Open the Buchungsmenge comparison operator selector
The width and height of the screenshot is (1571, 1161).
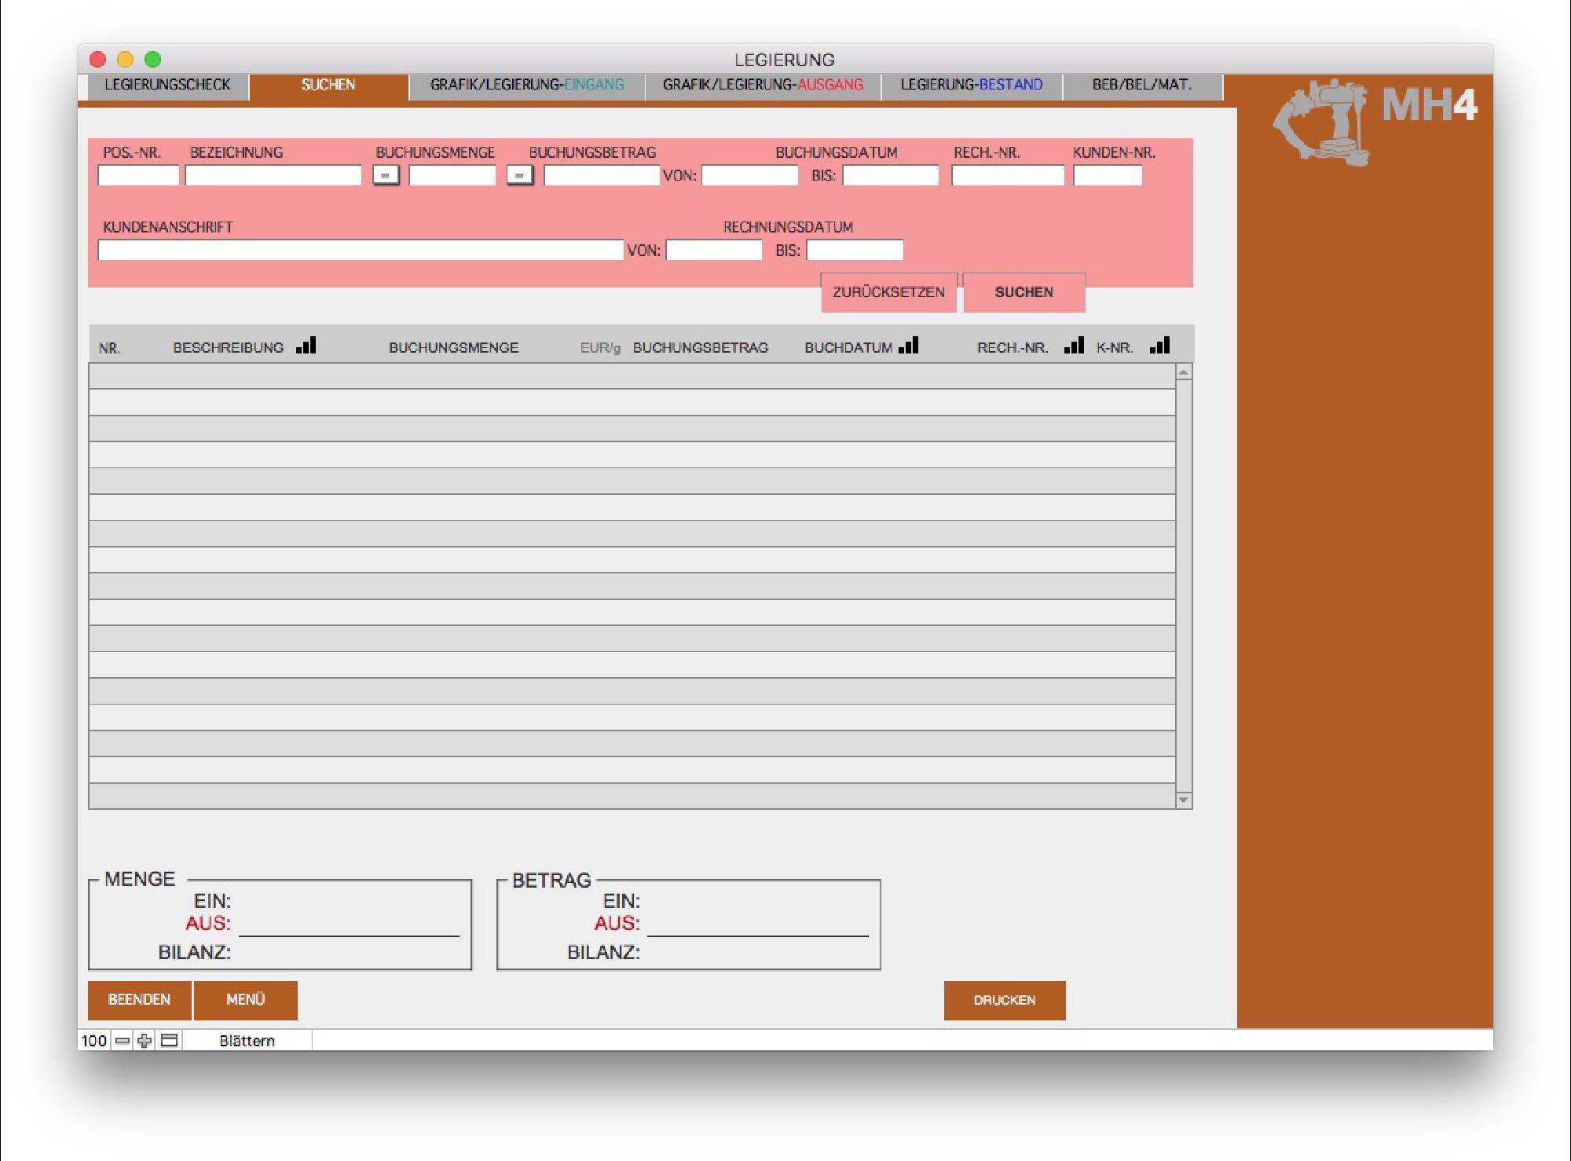[x=386, y=175]
